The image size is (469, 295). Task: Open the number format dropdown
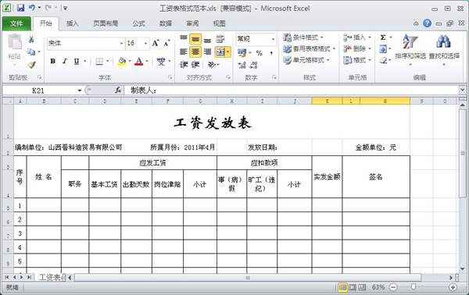[x=273, y=39]
